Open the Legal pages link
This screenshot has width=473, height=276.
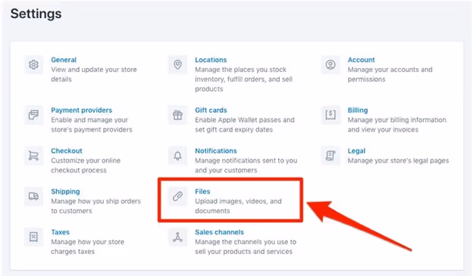coord(356,150)
